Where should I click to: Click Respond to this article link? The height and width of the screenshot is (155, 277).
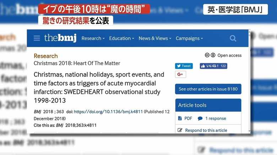(x=206, y=130)
